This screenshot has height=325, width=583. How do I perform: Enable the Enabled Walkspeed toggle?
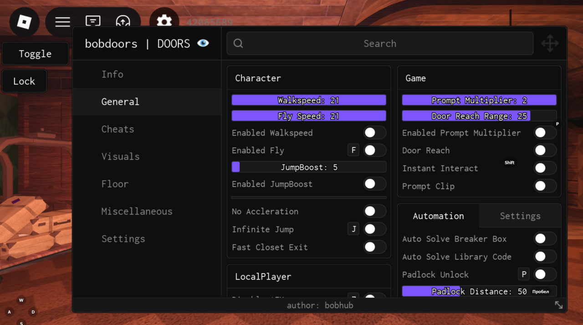pos(374,133)
